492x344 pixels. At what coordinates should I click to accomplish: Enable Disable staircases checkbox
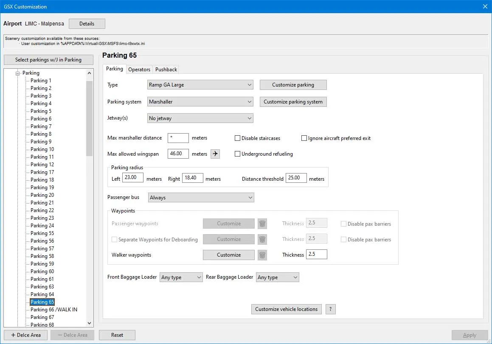(x=238, y=138)
